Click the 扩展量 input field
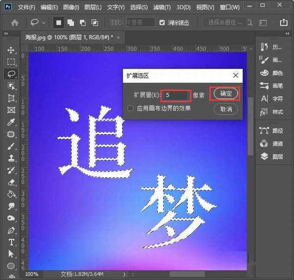The image size is (294, 280). [x=175, y=94]
